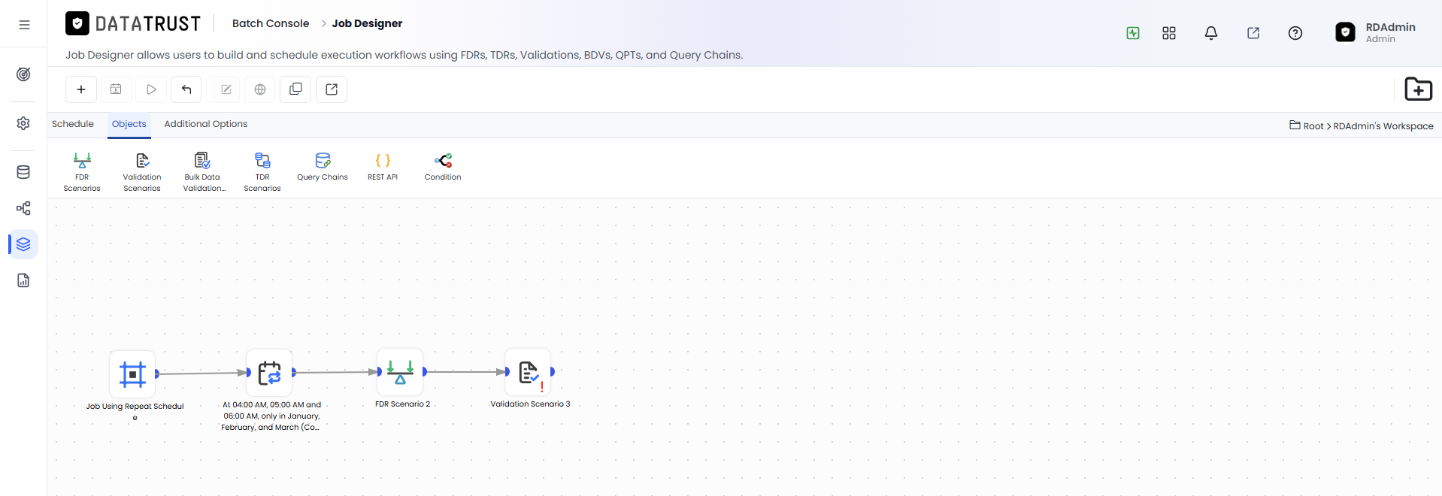Click the 'Validation Scenario 3' label
1442x496 pixels.
530,404
